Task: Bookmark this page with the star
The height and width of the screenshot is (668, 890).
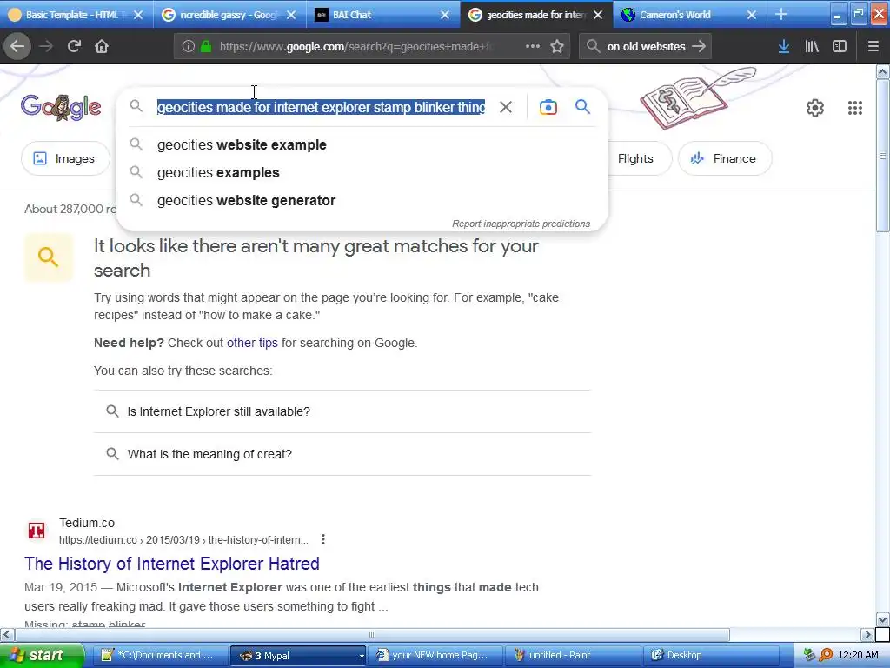Action: (557, 46)
